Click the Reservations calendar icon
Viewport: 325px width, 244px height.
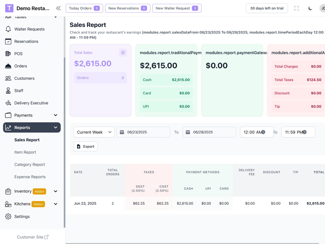click(x=8, y=41)
